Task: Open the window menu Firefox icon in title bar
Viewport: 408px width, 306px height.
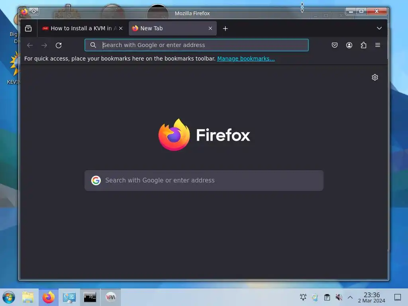Action: coord(24,12)
